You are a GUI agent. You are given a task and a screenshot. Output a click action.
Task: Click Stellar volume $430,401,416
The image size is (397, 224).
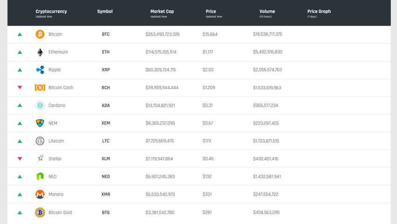click(266, 159)
